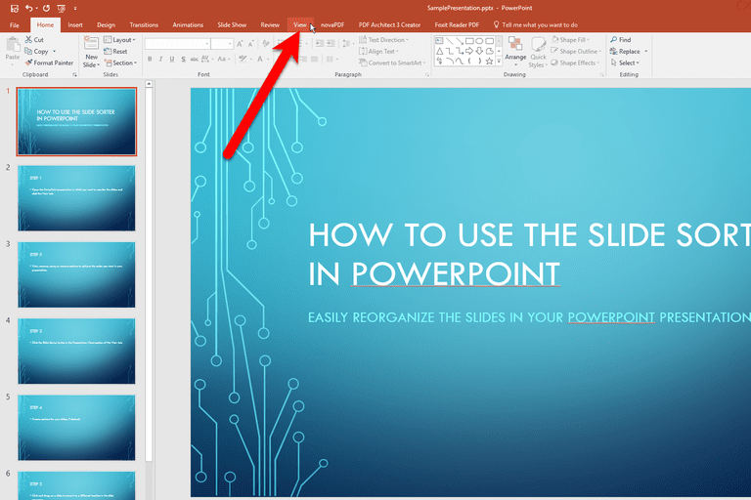This screenshot has width=751, height=500.
Task: Select the Down Arrow block shape
Action: click(479, 51)
